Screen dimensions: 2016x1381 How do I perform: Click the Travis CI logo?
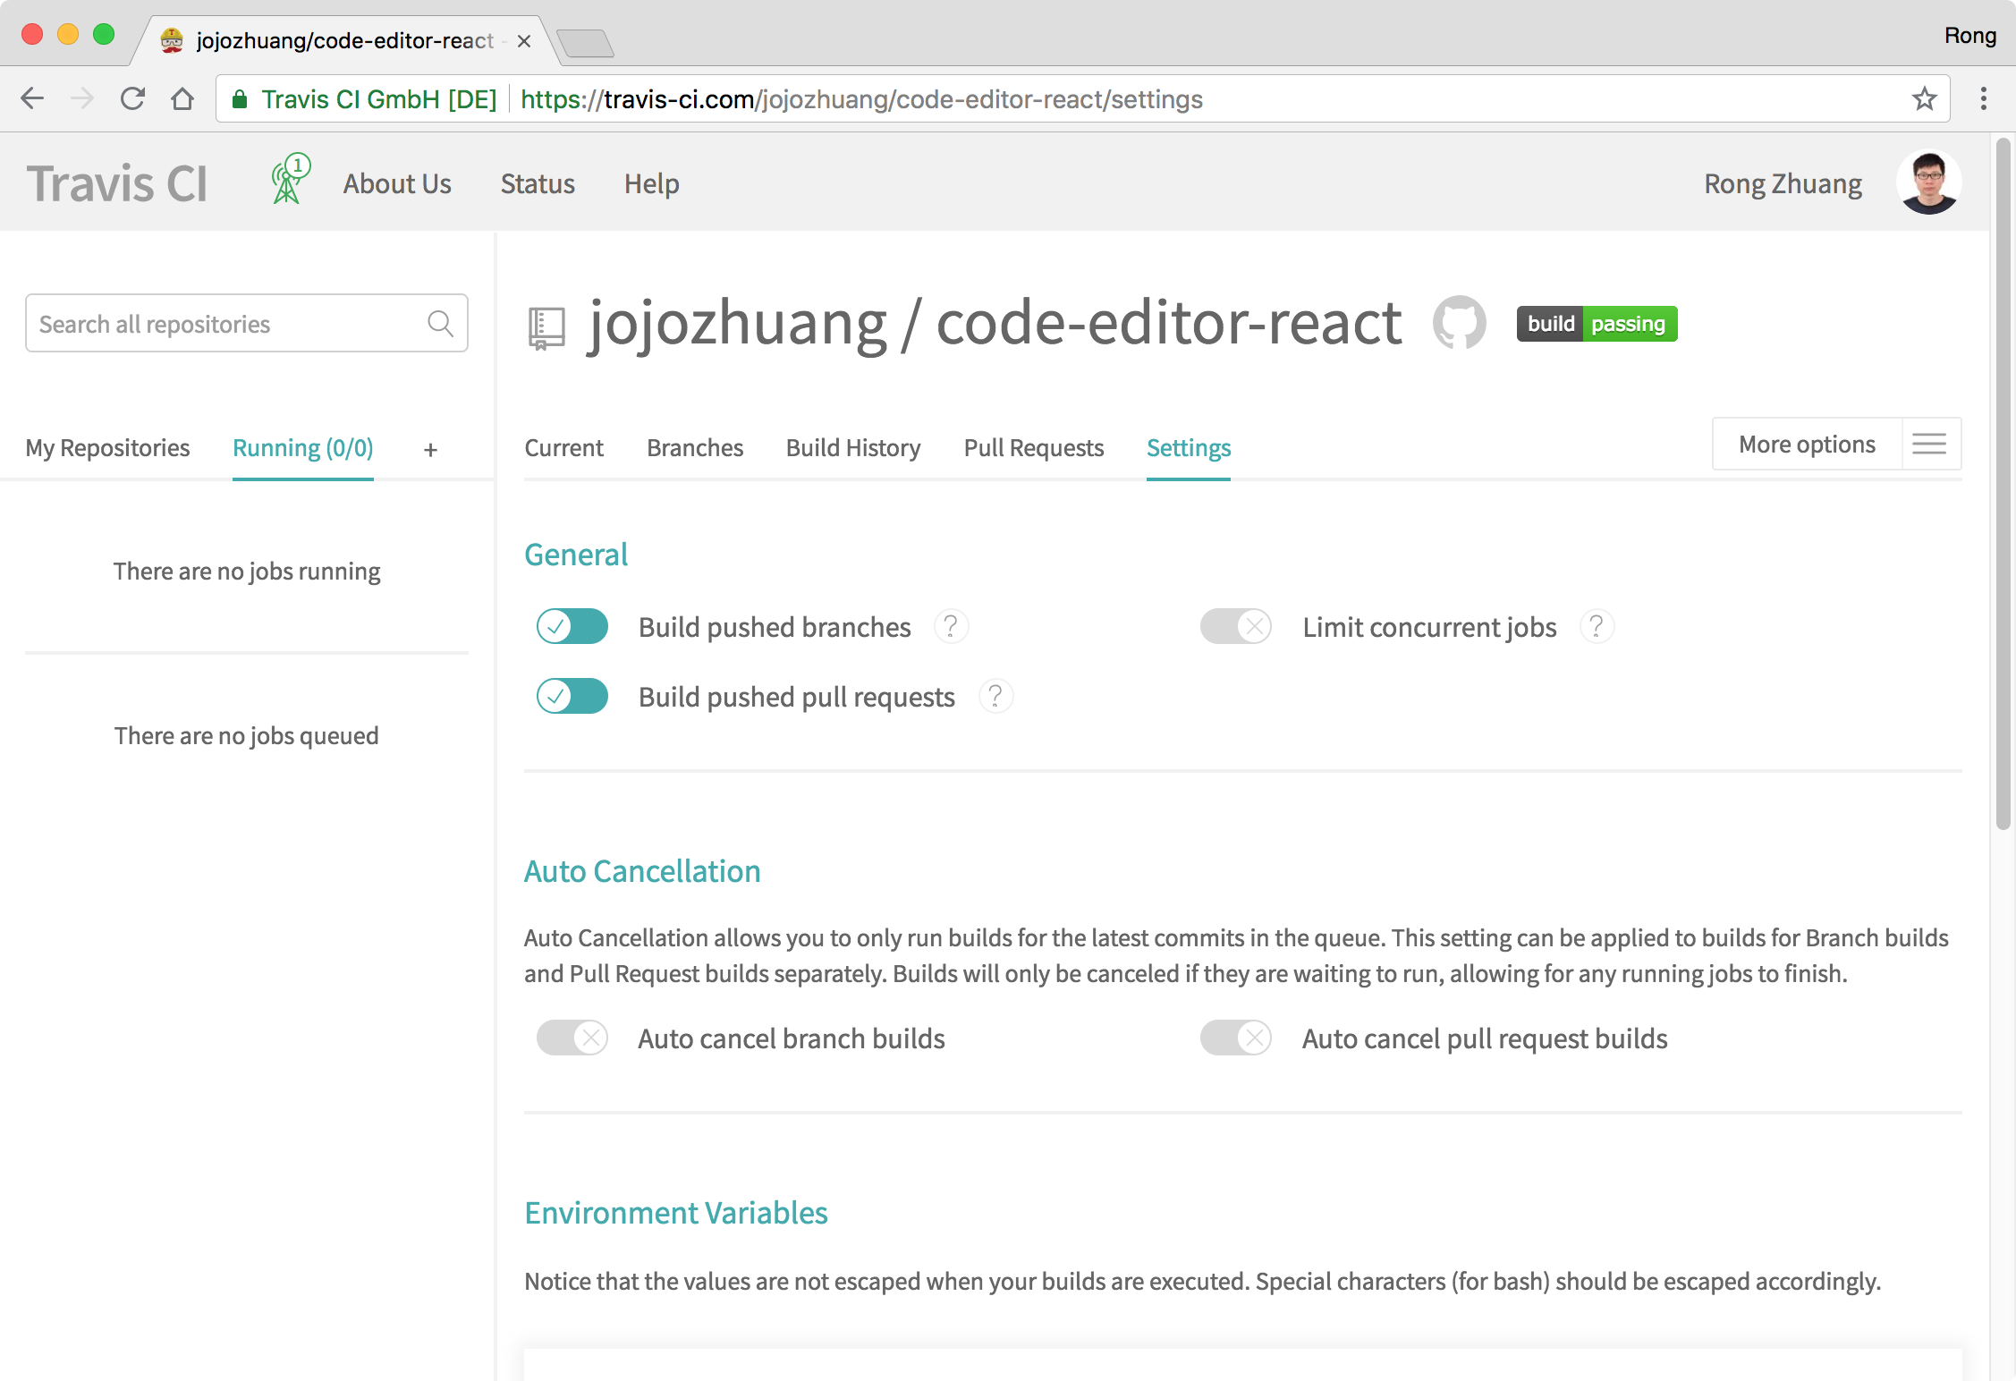(x=117, y=183)
